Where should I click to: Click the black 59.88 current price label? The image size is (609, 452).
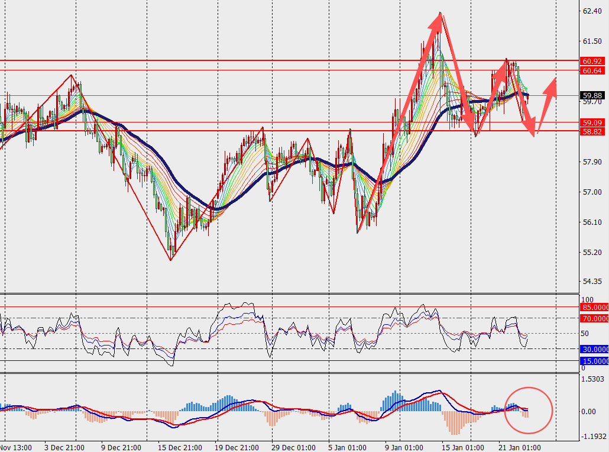coord(593,95)
